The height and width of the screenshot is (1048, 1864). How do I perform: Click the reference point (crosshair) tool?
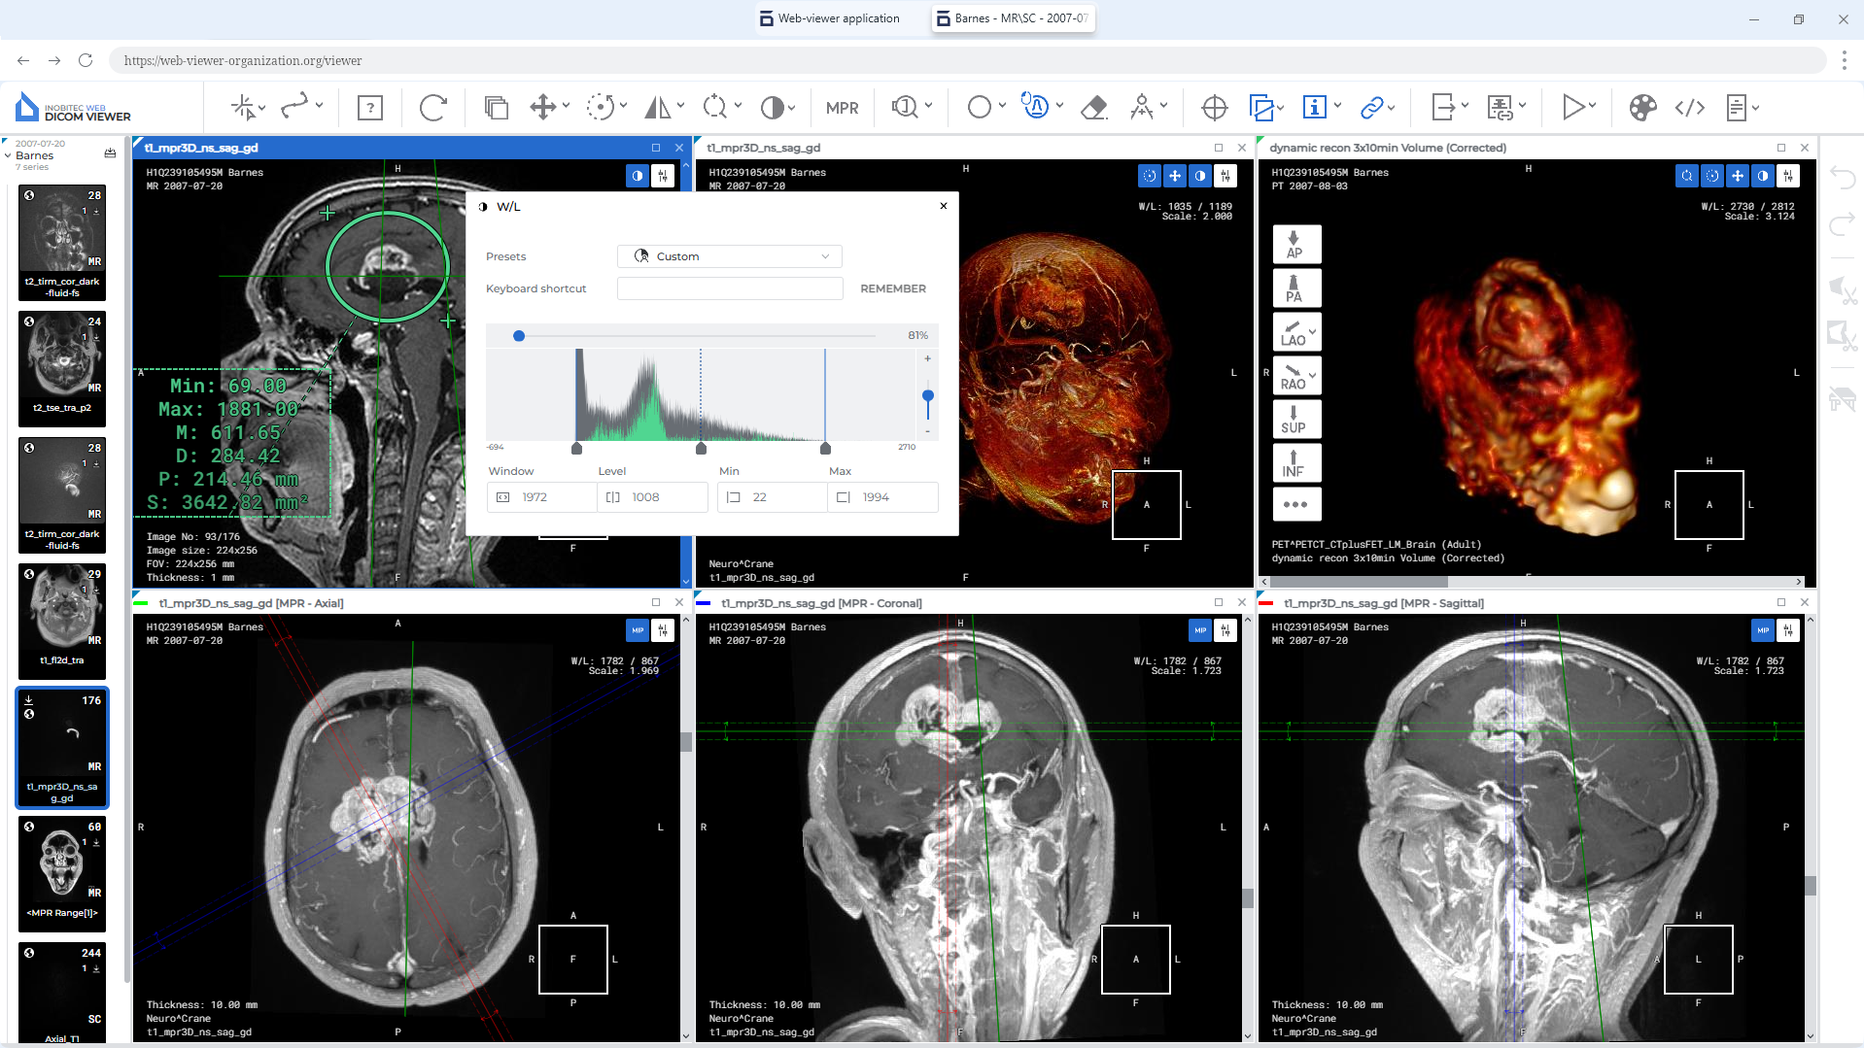pyautogui.click(x=1214, y=107)
